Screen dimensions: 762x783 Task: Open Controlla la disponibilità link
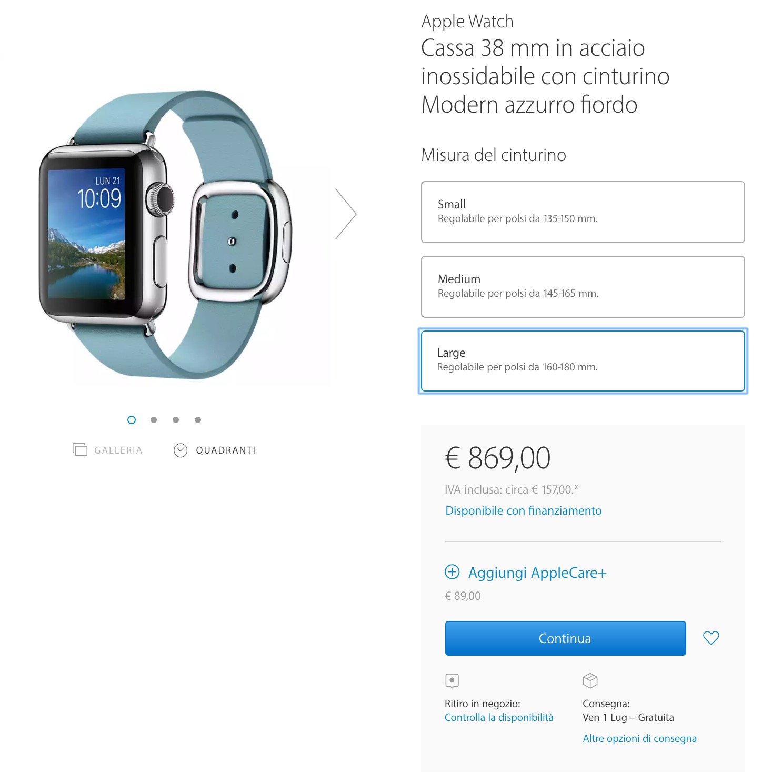click(x=499, y=717)
